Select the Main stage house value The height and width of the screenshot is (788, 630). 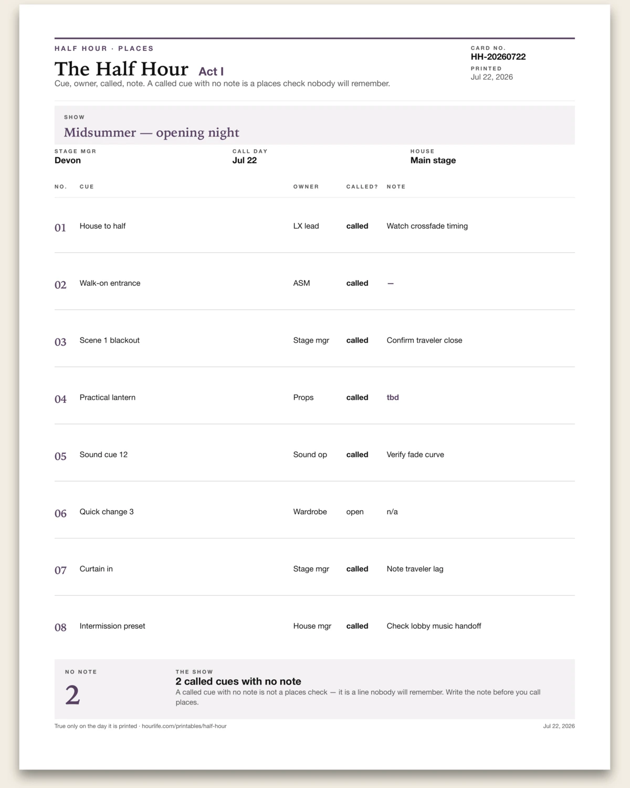(433, 160)
